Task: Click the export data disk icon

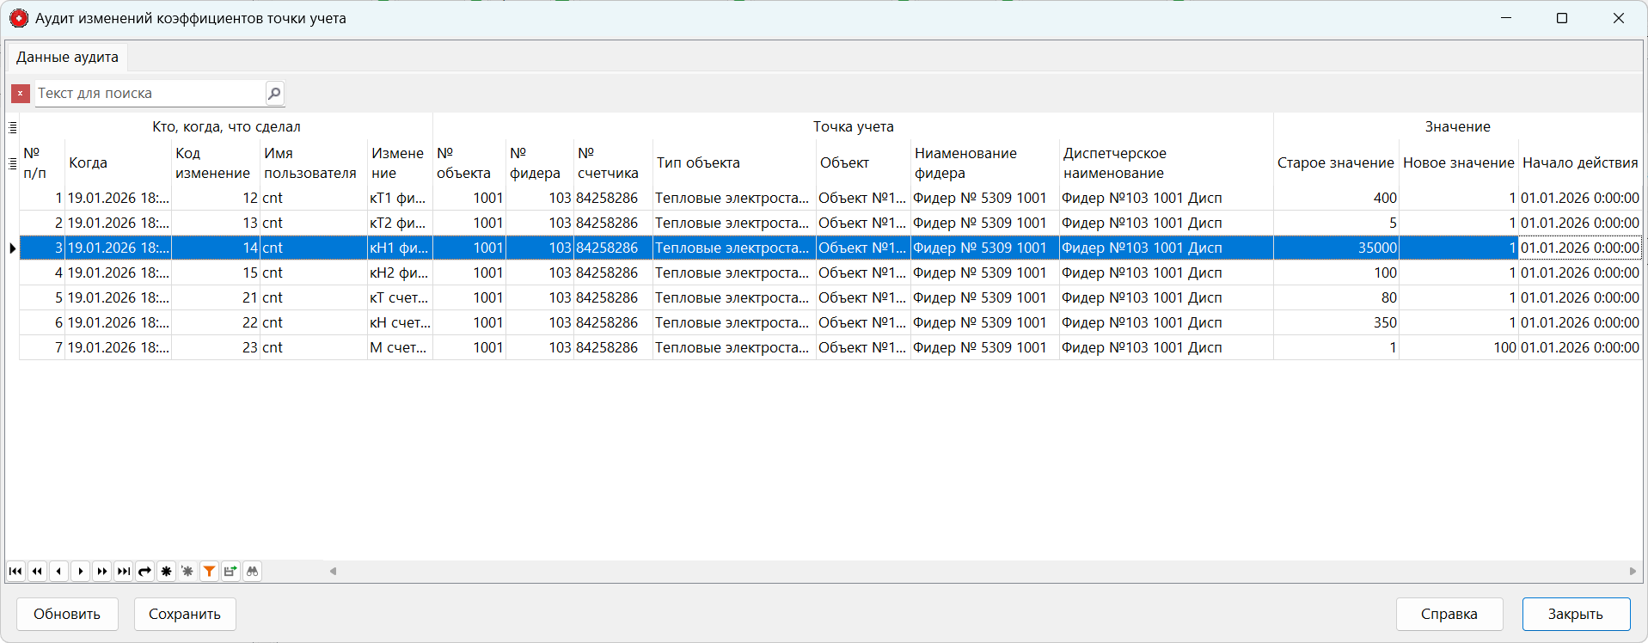Action: point(230,572)
